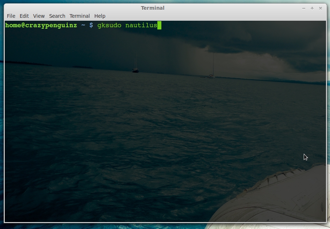The width and height of the screenshot is (330, 229).
Task: Open the Help menu
Action: (100, 16)
